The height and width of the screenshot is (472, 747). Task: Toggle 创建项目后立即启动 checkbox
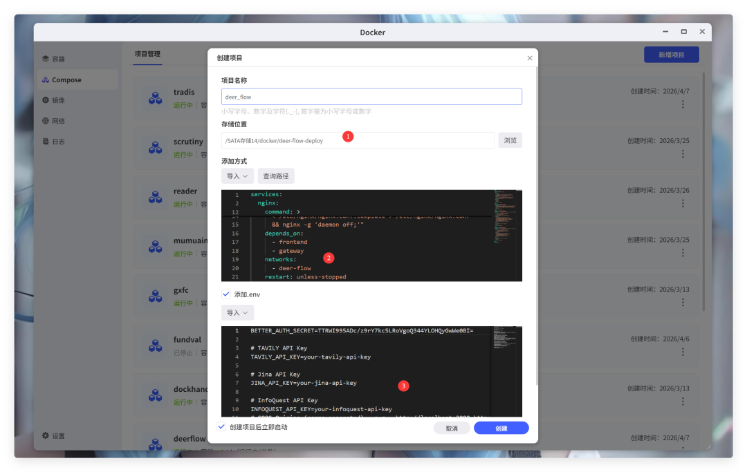tap(221, 427)
